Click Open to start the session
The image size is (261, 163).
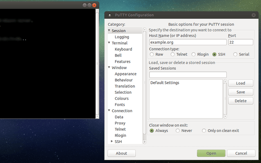pyautogui.click(x=211, y=153)
